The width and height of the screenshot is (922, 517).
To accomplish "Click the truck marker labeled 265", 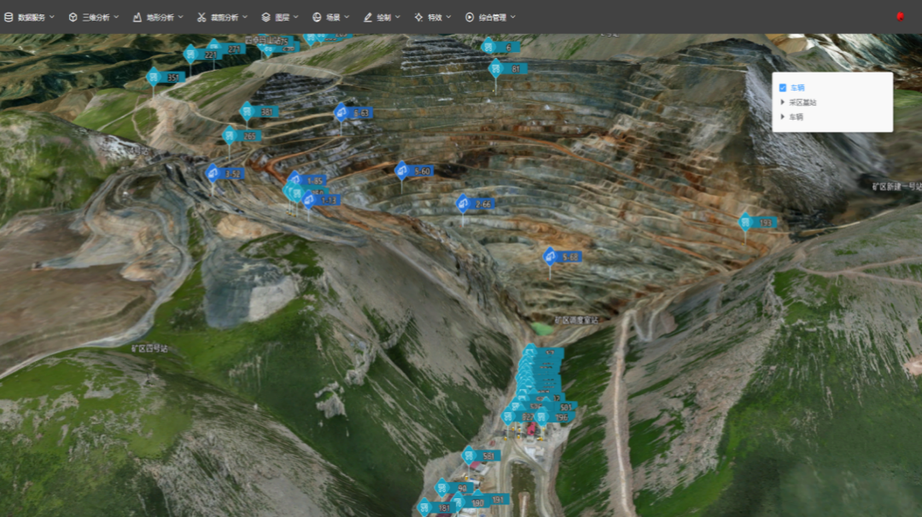I will (230, 136).
